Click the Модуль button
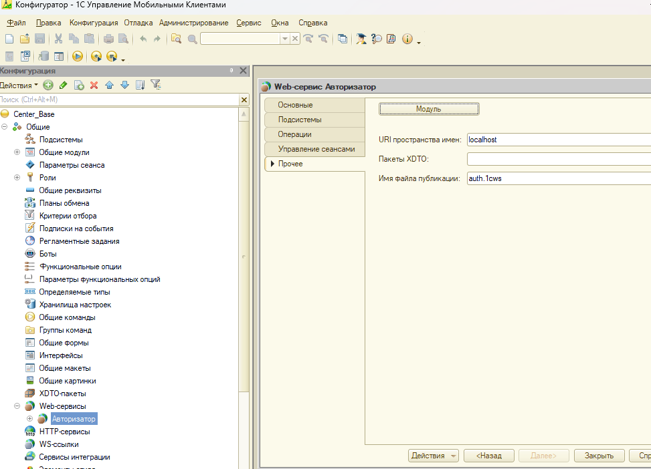The image size is (651, 469). [429, 109]
